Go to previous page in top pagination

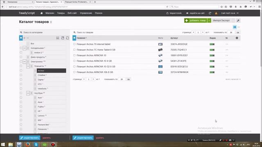coord(194,32)
